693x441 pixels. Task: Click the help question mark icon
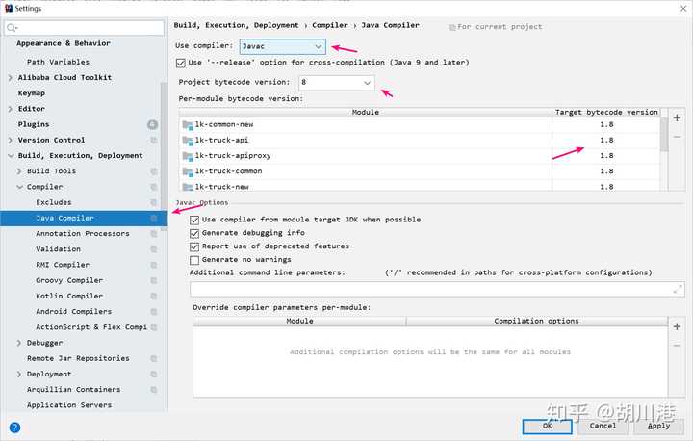point(14,428)
